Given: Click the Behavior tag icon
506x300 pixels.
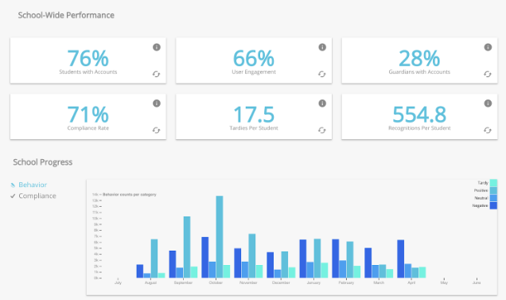Looking at the screenshot, I should pos(13,185).
